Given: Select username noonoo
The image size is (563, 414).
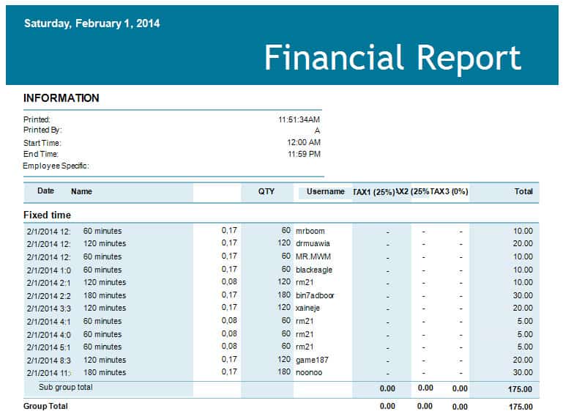Looking at the screenshot, I should coord(309,373).
